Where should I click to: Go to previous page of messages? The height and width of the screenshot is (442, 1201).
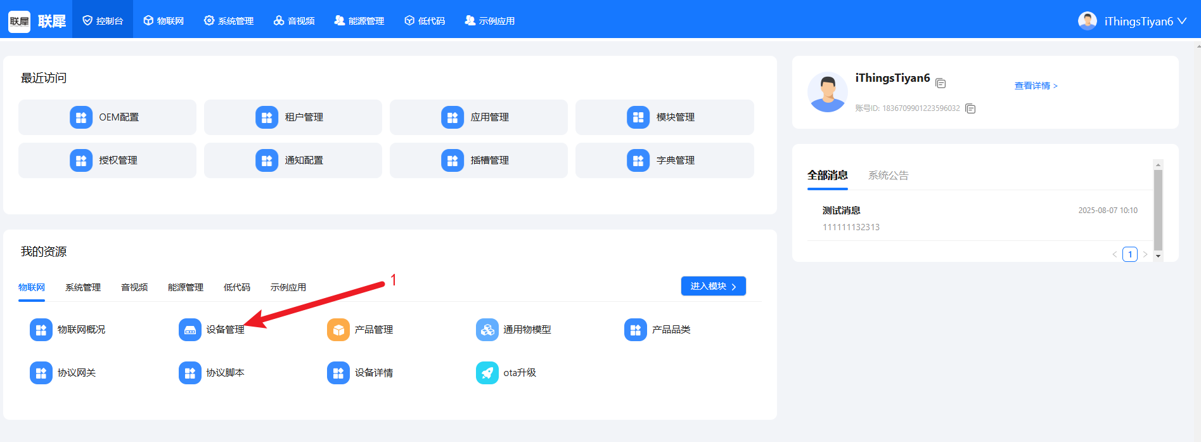[1114, 254]
